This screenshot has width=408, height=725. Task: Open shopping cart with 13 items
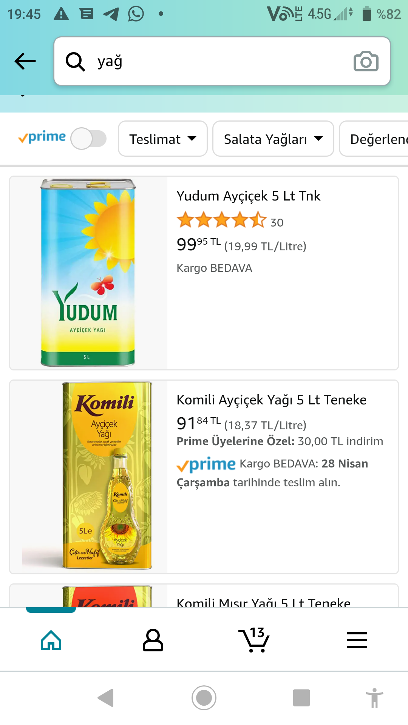coord(254,639)
